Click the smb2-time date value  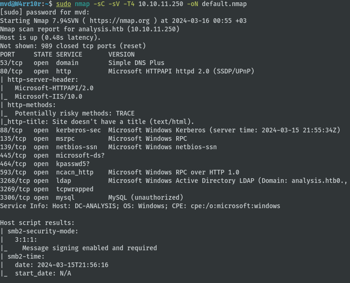73,265
